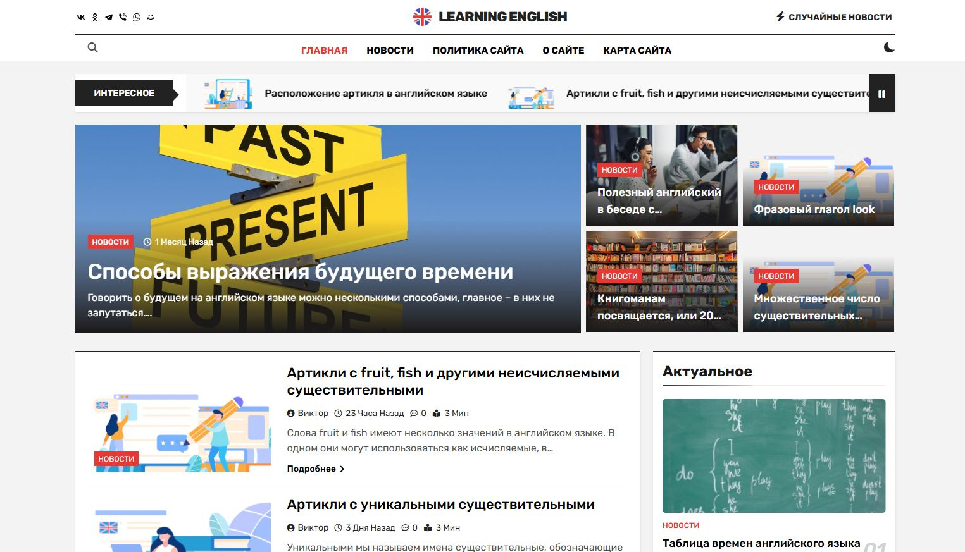
Task: Open Книгоманам посвящается card
Action: [659, 307]
